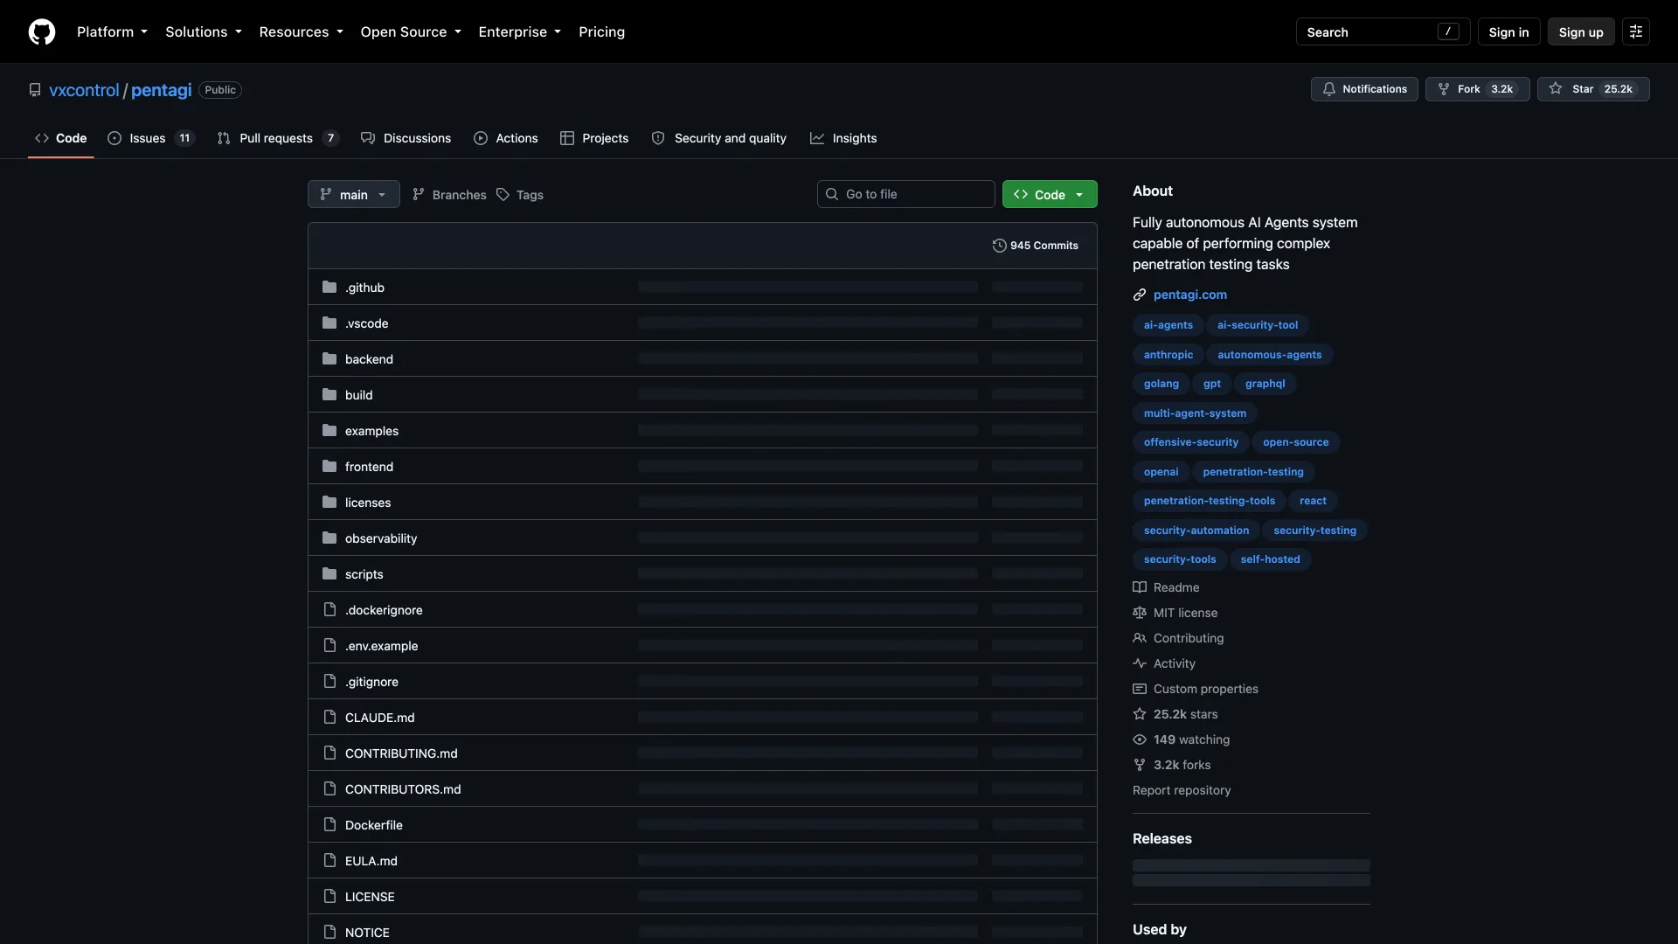Expand the Open Source menu

coord(411,31)
